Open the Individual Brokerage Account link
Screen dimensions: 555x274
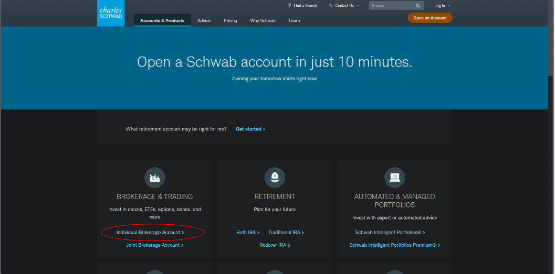click(x=150, y=232)
